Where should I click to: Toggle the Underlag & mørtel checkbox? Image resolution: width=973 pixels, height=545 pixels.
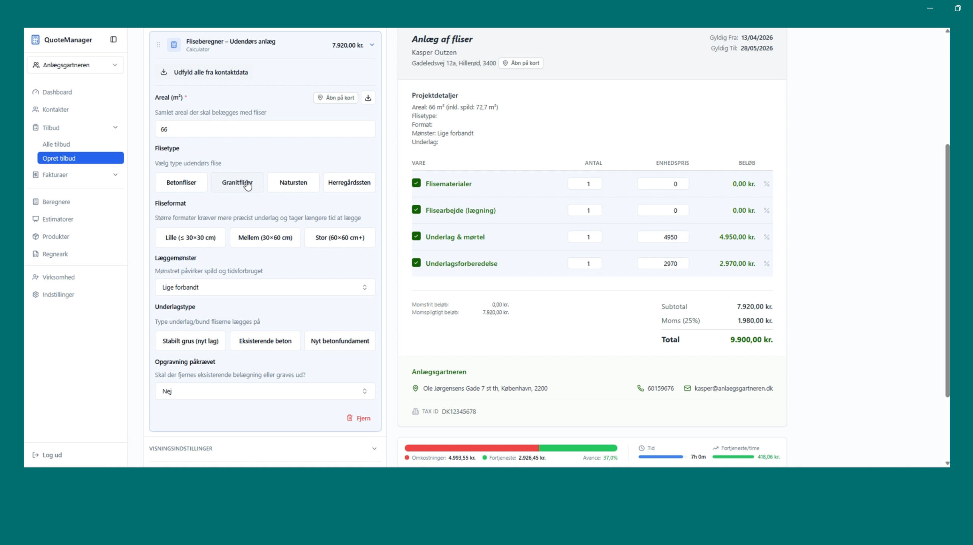[x=416, y=236]
